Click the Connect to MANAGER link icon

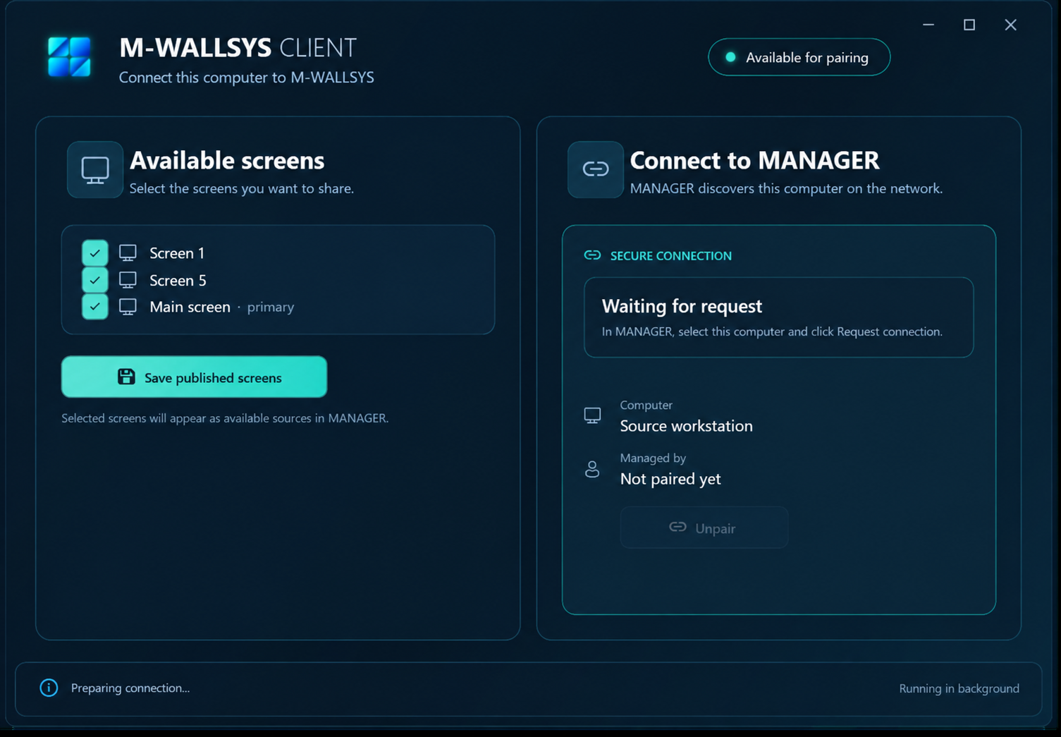[596, 169]
